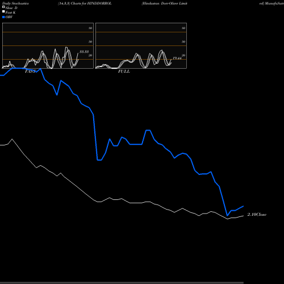Click the FULL stochastic panel label
Screen dimensions: 284x284
(x=124, y=72)
